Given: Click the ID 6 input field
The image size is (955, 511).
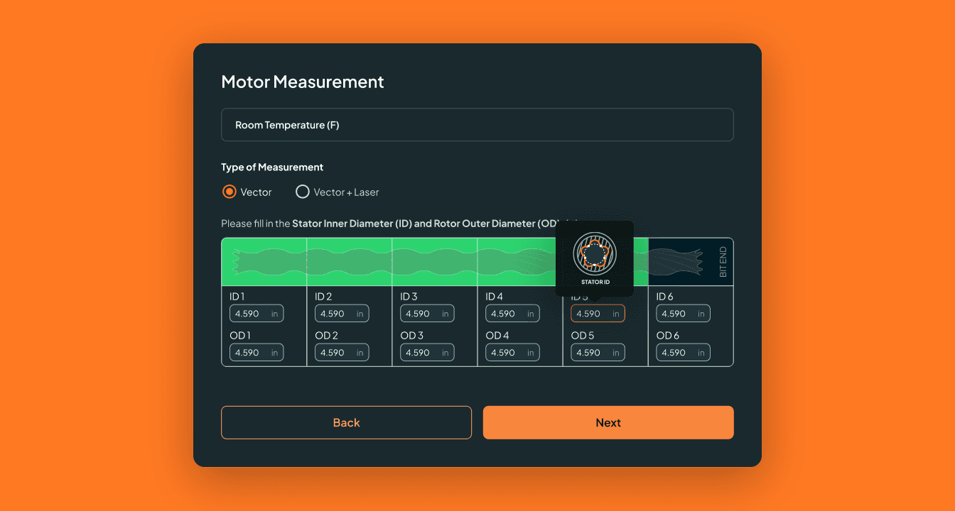Looking at the screenshot, I should click(x=683, y=314).
